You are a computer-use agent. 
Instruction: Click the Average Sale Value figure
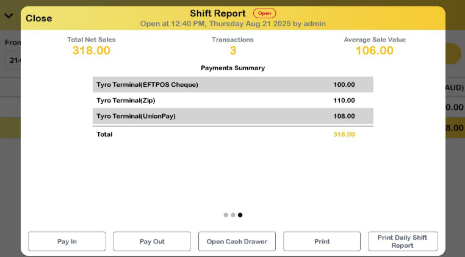pyautogui.click(x=374, y=51)
